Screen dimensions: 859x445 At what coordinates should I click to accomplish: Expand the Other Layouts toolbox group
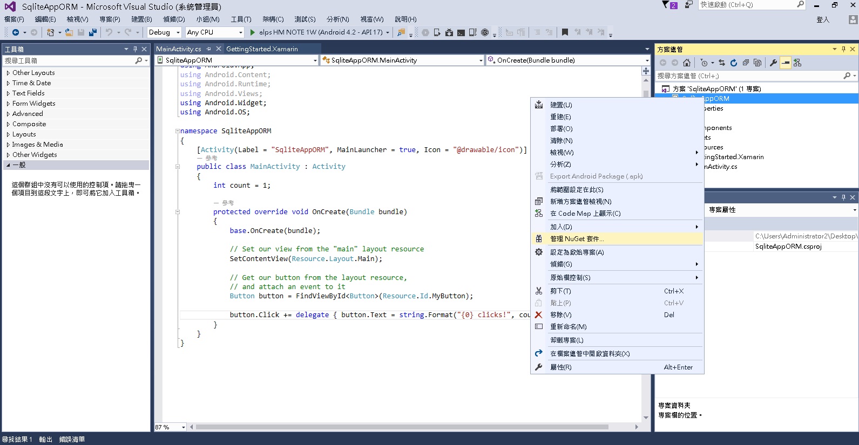coord(8,73)
